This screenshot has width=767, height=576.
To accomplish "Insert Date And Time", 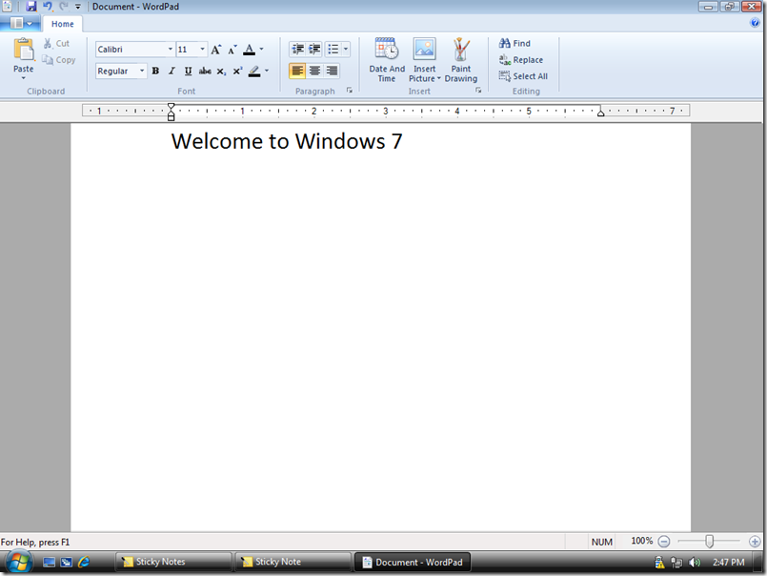I will tap(387, 60).
